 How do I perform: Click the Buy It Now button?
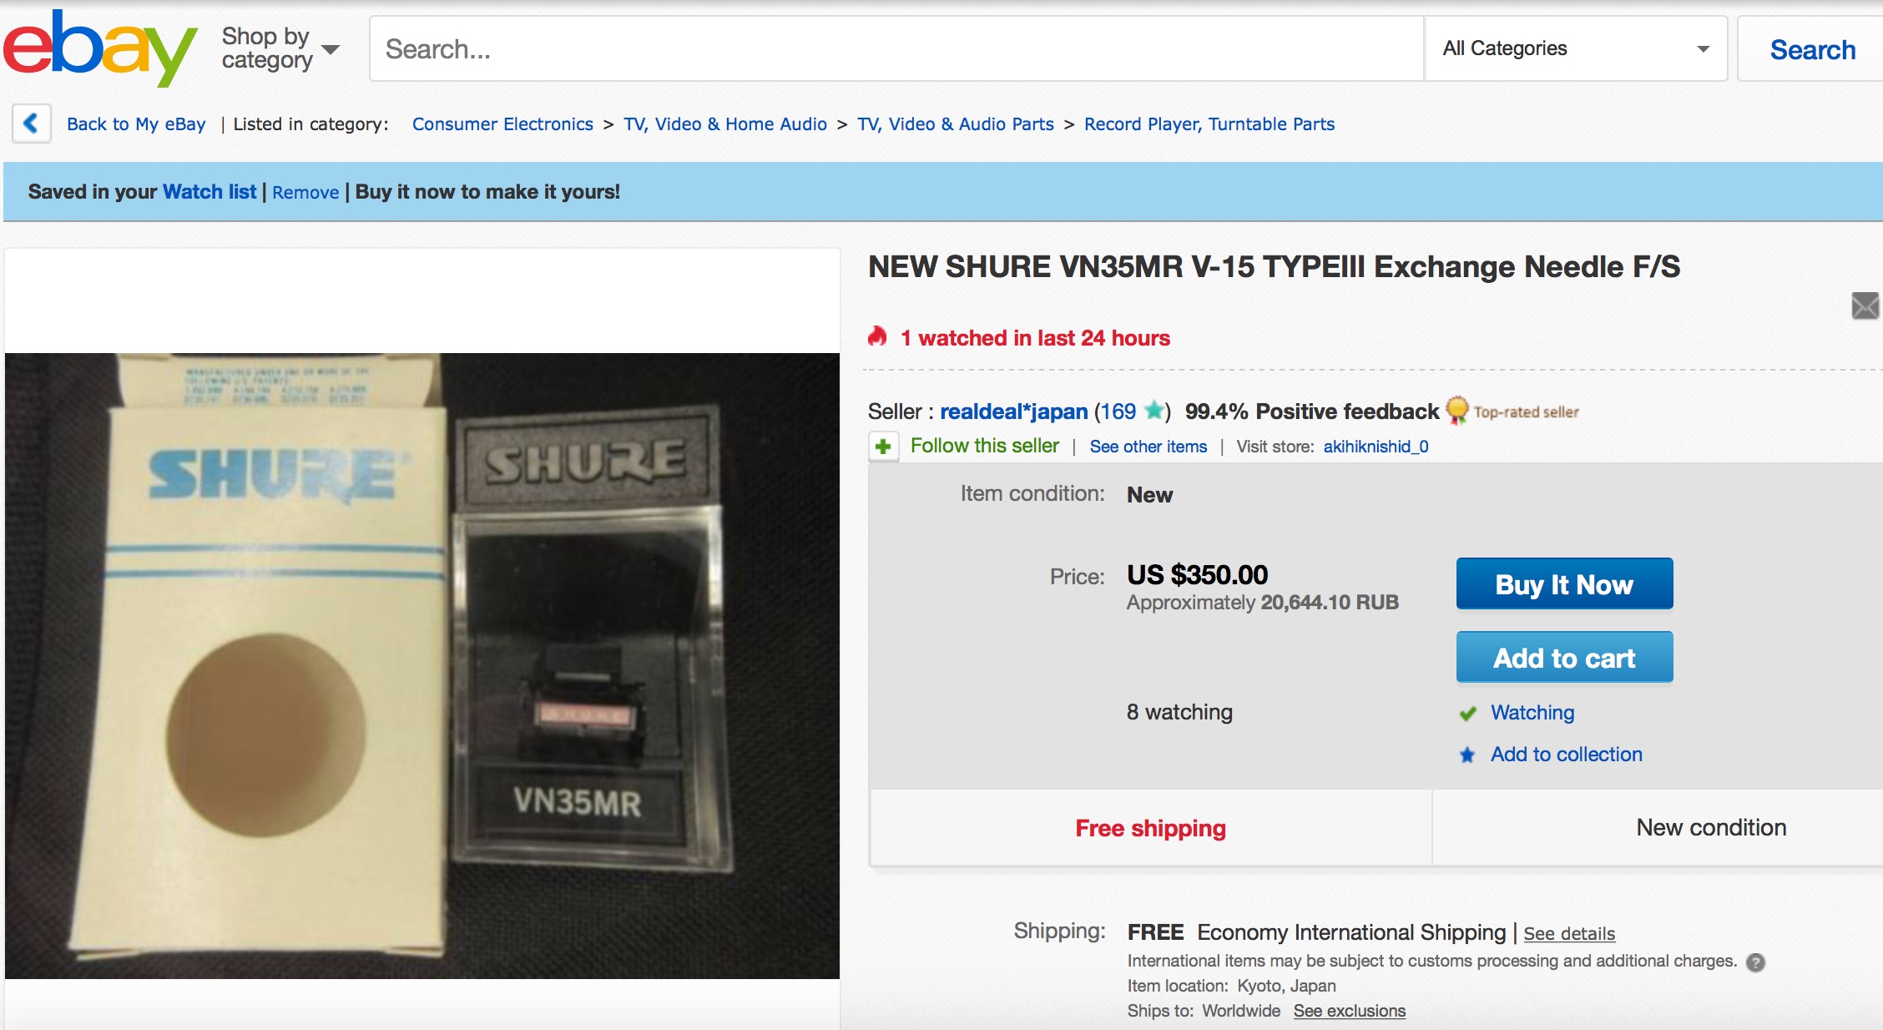[x=1564, y=584]
